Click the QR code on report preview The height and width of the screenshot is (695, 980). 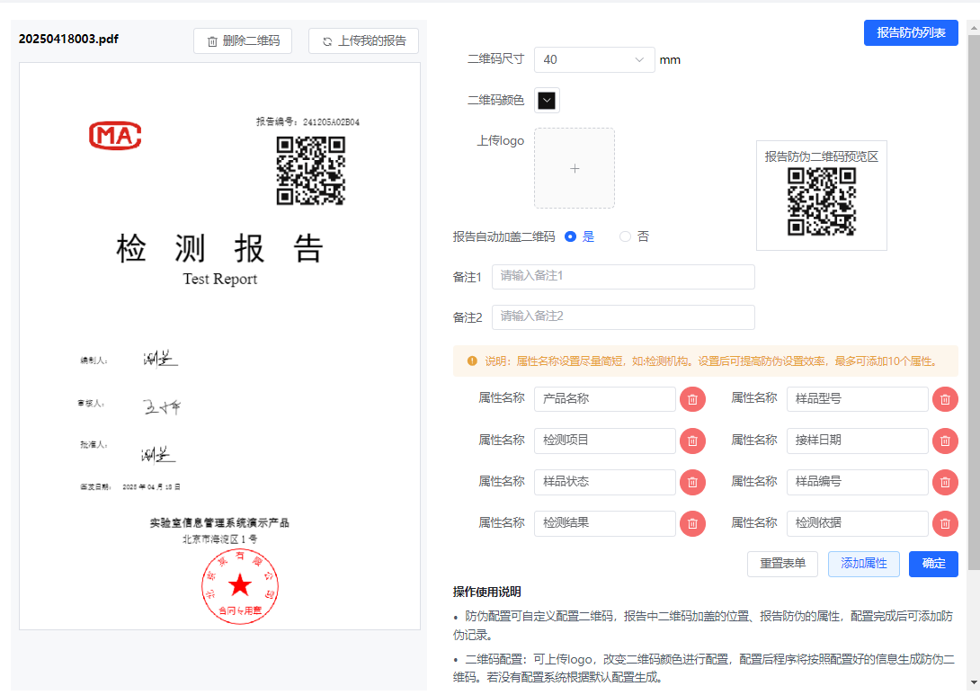point(310,171)
